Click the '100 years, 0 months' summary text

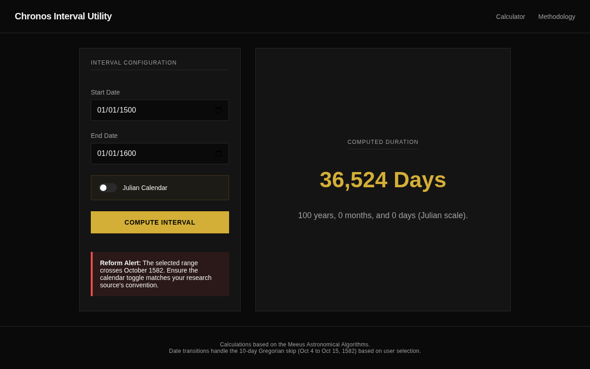click(x=383, y=215)
